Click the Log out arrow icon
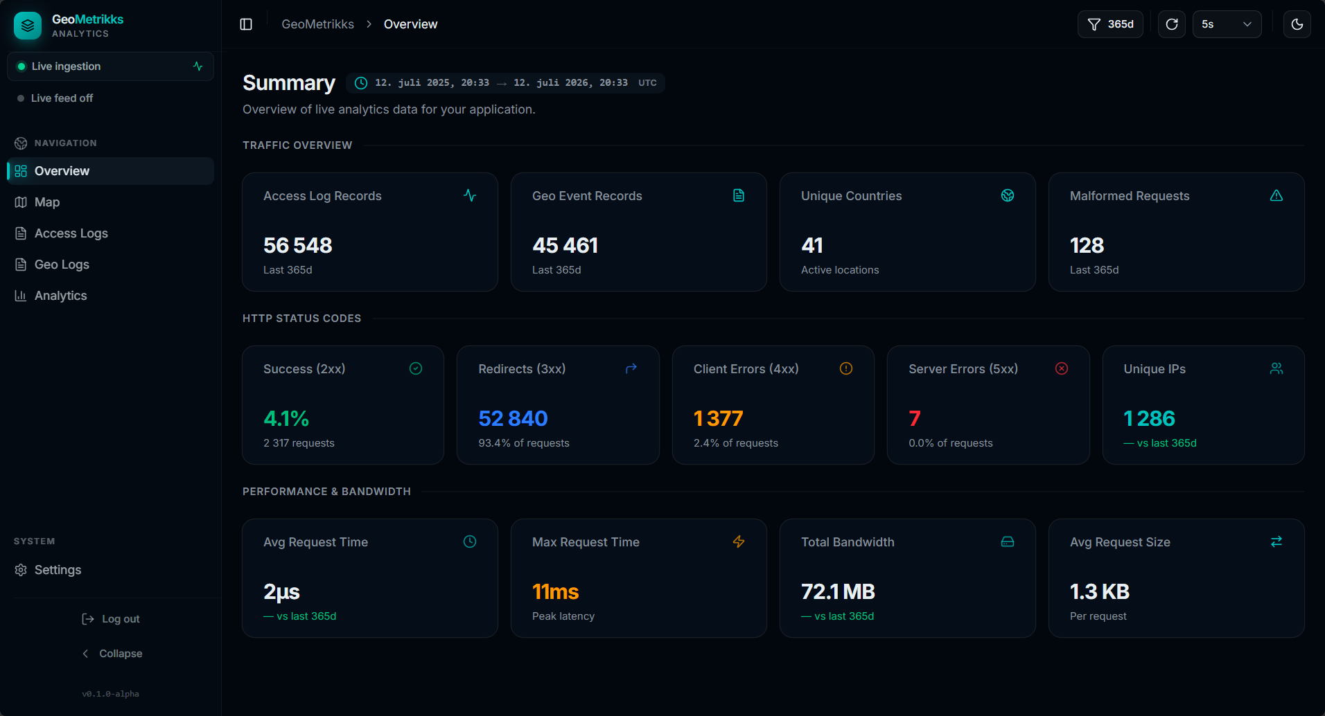 point(88,619)
